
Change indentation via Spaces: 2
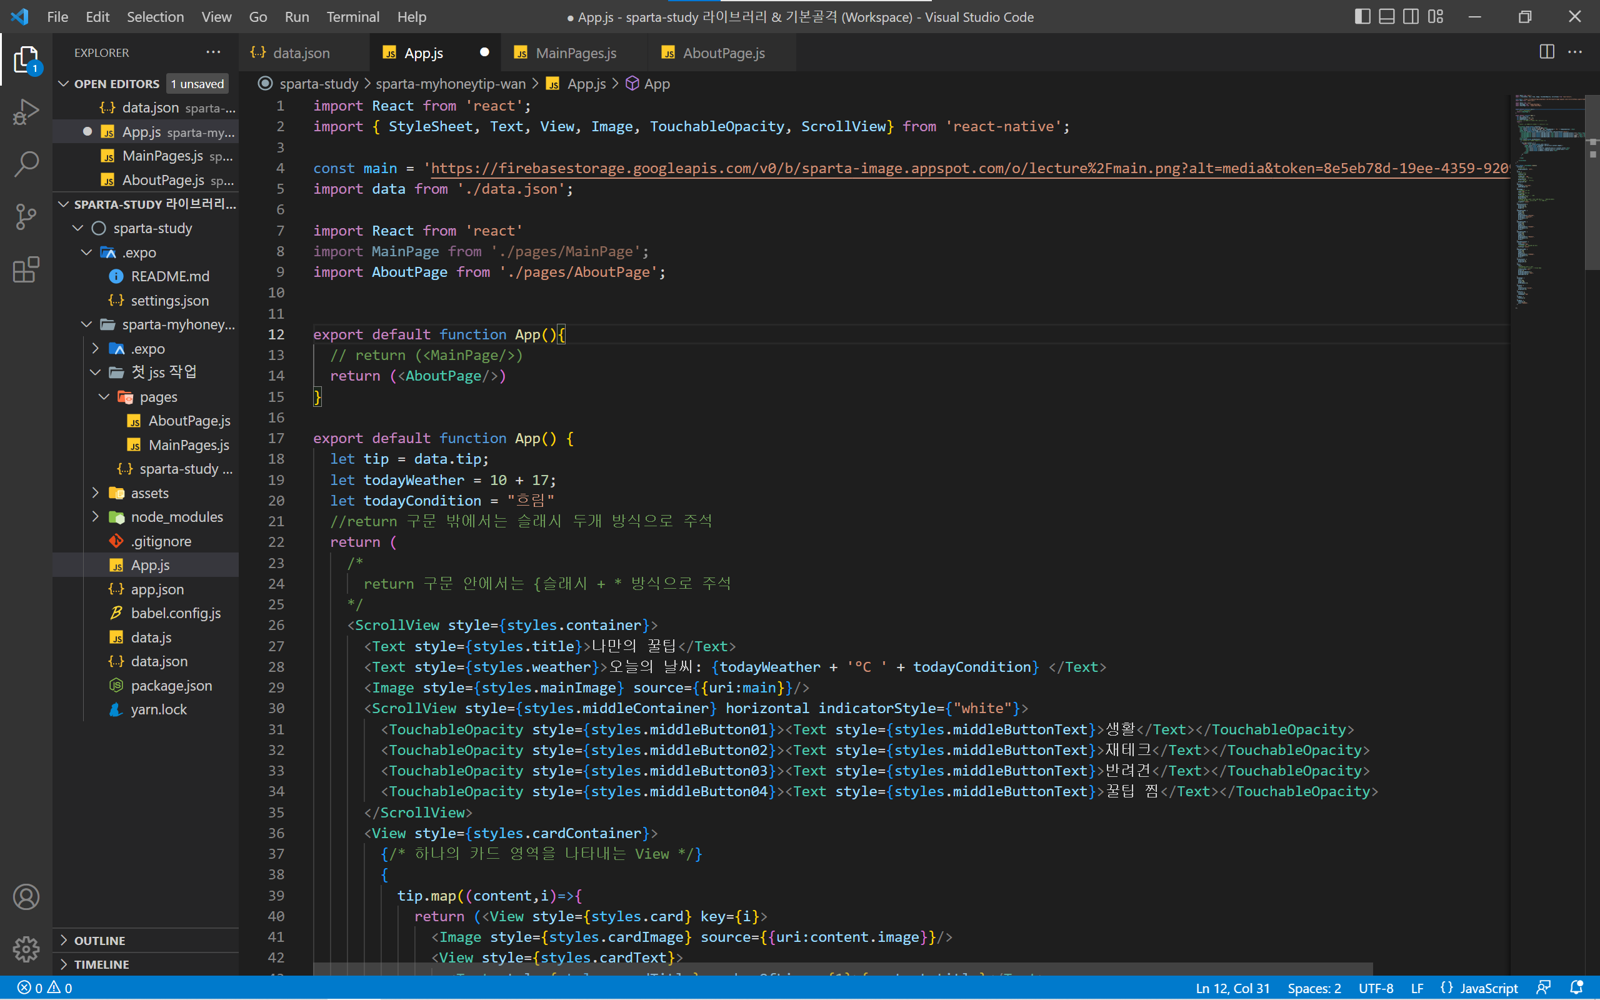pos(1314,988)
